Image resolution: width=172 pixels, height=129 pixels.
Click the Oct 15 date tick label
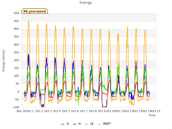click(x=156, y=111)
